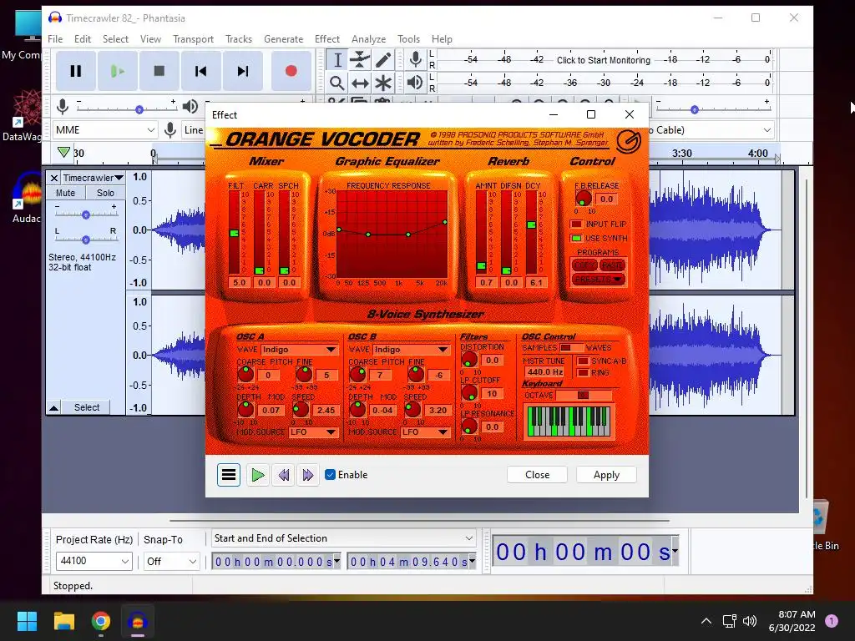The image size is (855, 641).
Task: Click the Pause button in Audacity transport
Action: point(76,71)
